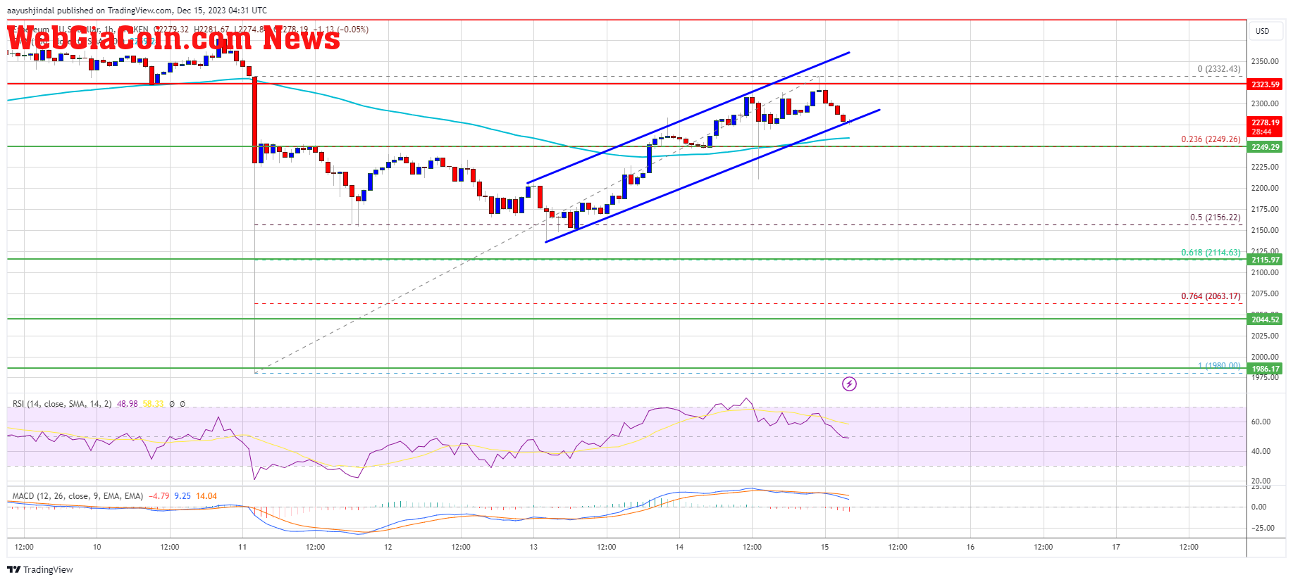Click the date label 16 on time axis

coord(970,547)
